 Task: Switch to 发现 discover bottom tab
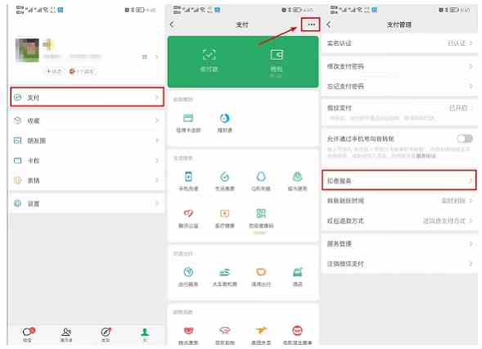pos(106,335)
